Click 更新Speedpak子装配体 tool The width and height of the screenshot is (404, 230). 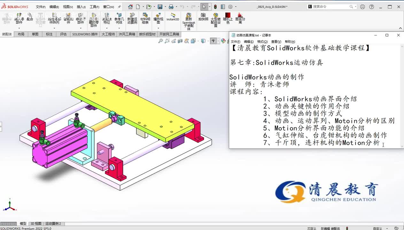[x=189, y=21]
